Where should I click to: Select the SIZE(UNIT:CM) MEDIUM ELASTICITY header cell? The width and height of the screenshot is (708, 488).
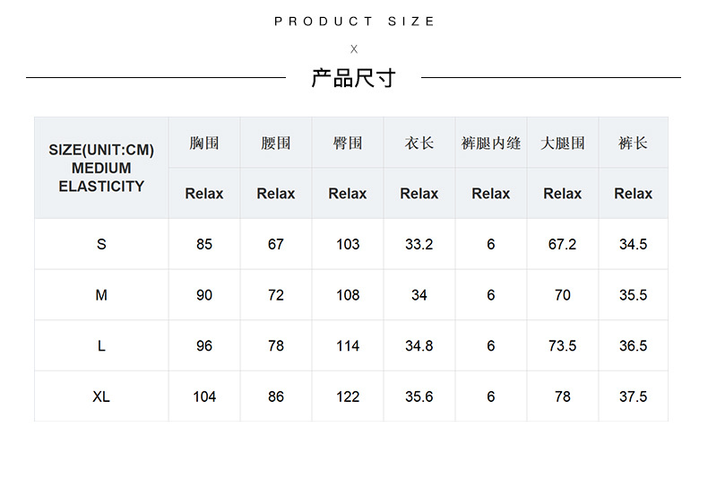point(101,168)
